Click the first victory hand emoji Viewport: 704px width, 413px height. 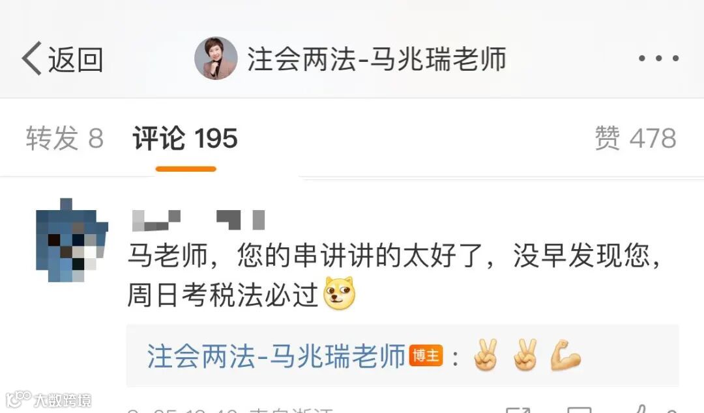tap(486, 355)
